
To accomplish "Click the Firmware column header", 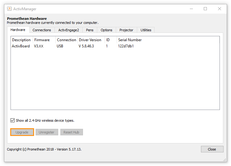I will (44, 40).
